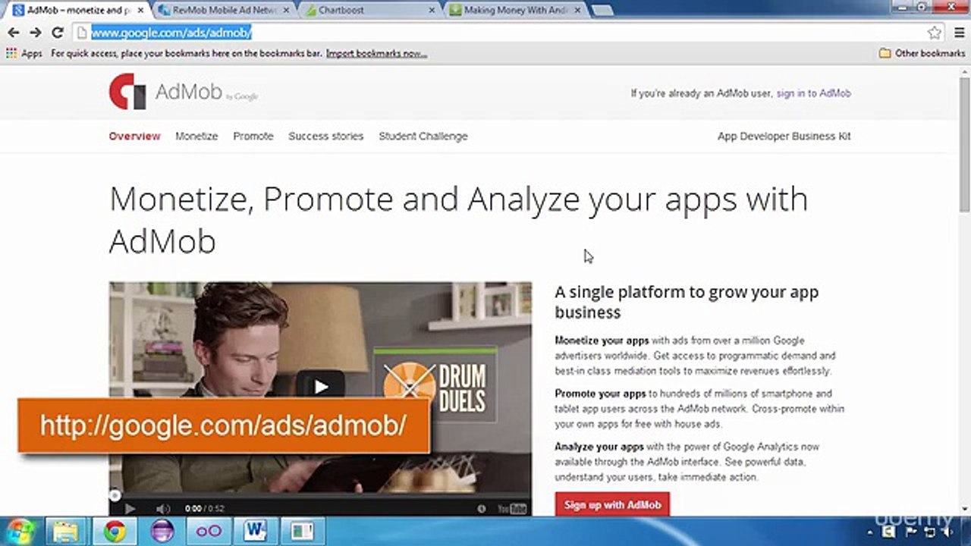Open the Chrome hamburger menu
This screenshot has height=546, width=971.
(959, 33)
